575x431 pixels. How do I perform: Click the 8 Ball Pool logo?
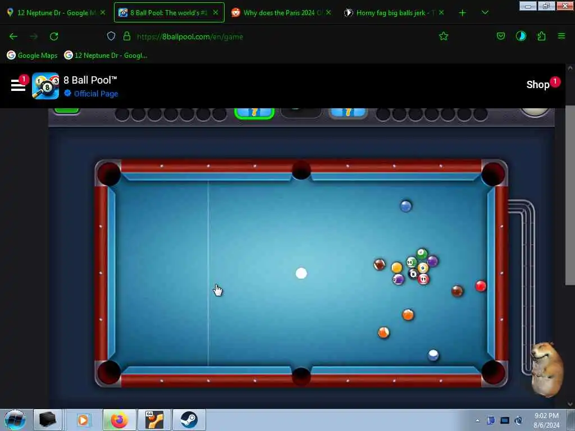tap(45, 86)
